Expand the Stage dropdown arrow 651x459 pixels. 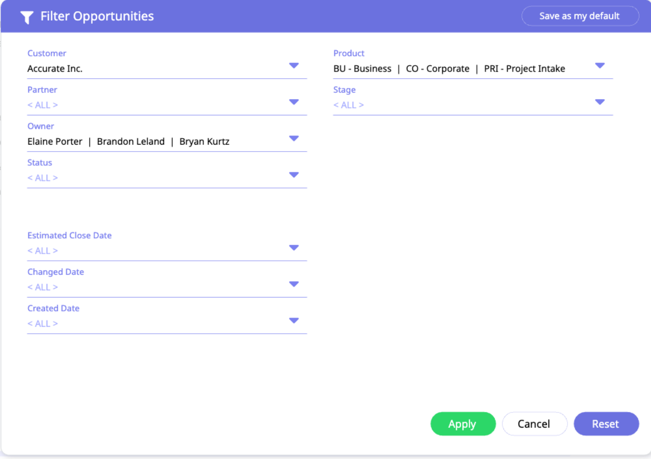[x=600, y=102]
